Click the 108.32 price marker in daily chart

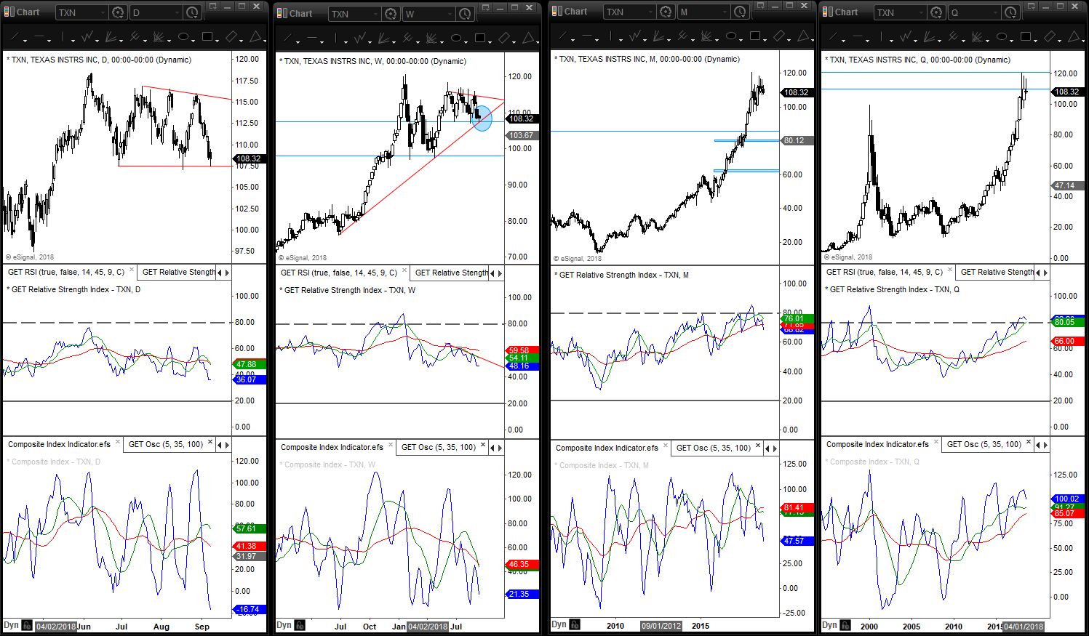(249, 158)
